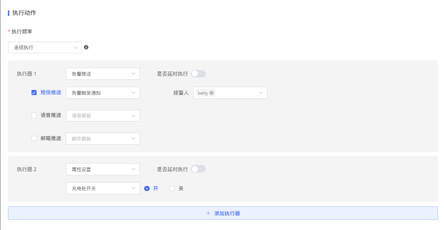Enable the 语音推送 checkbox
The width and height of the screenshot is (444, 230).
[x=34, y=115]
